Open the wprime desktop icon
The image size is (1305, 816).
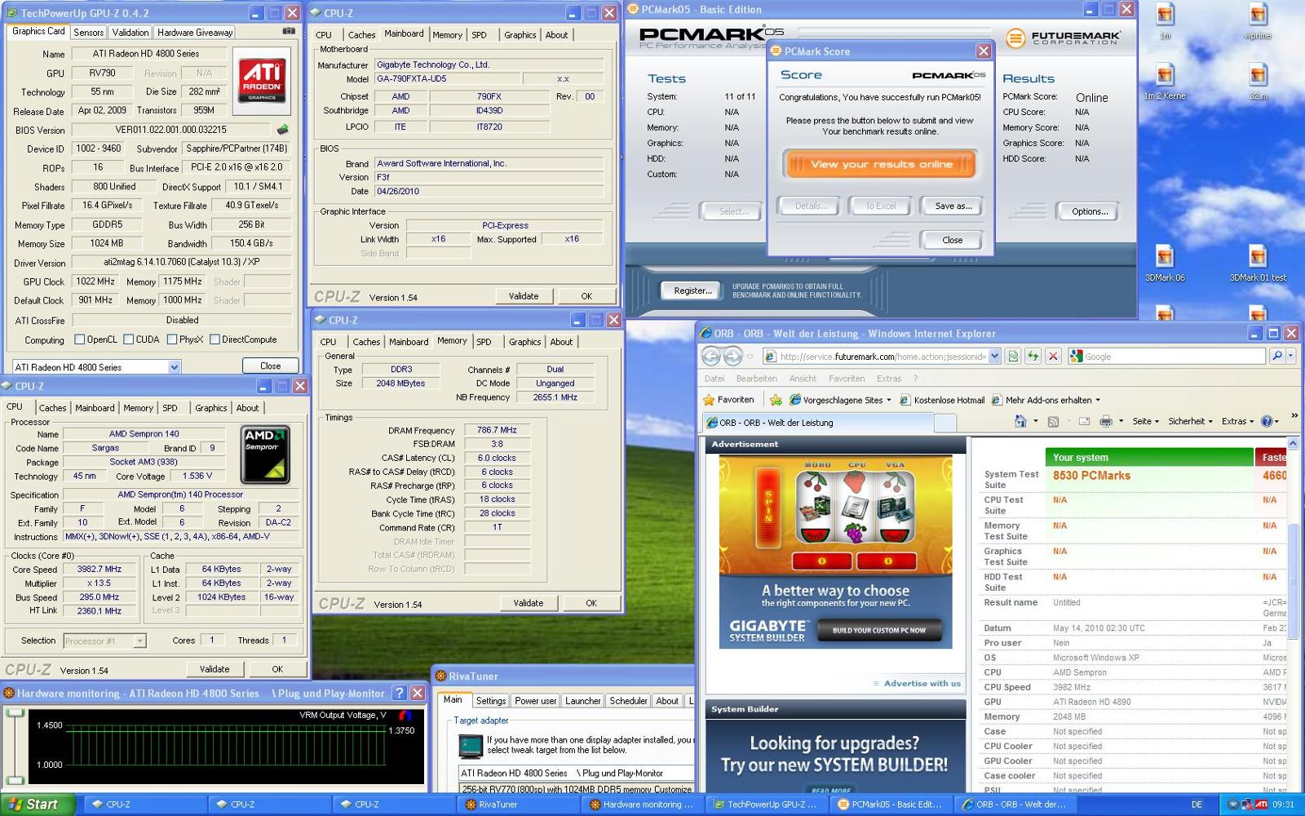pos(1258,22)
